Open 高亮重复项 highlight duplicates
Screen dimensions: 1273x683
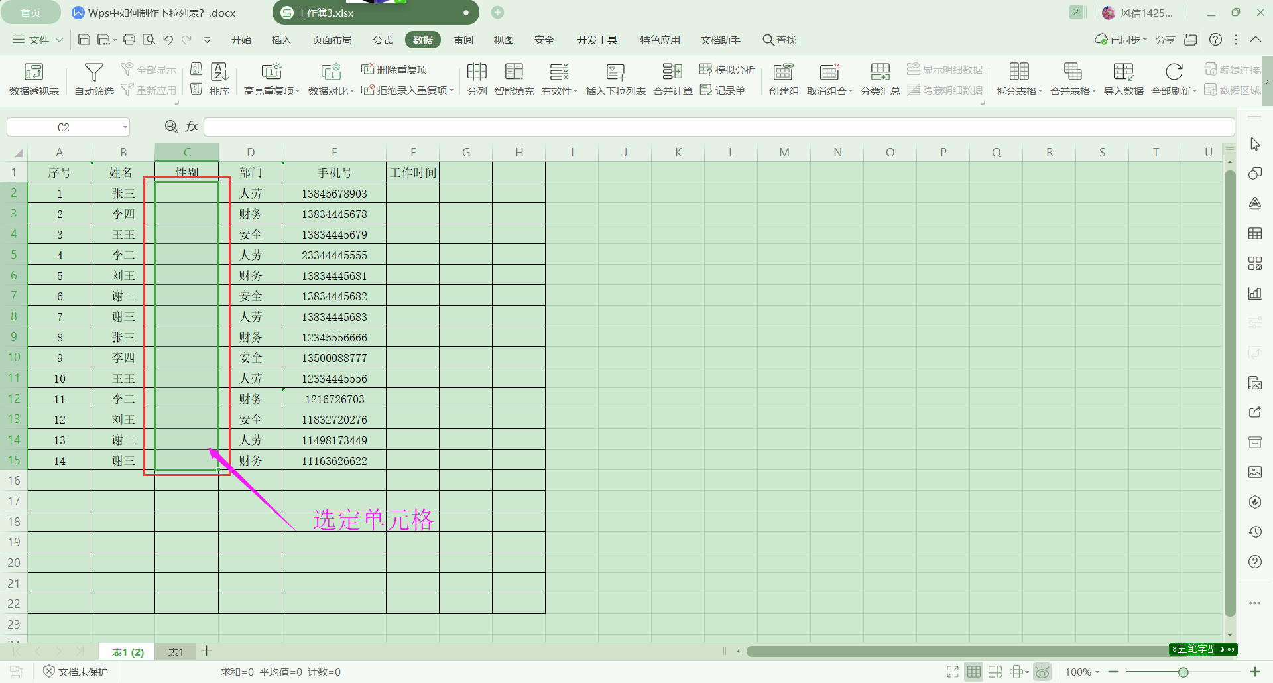point(272,79)
